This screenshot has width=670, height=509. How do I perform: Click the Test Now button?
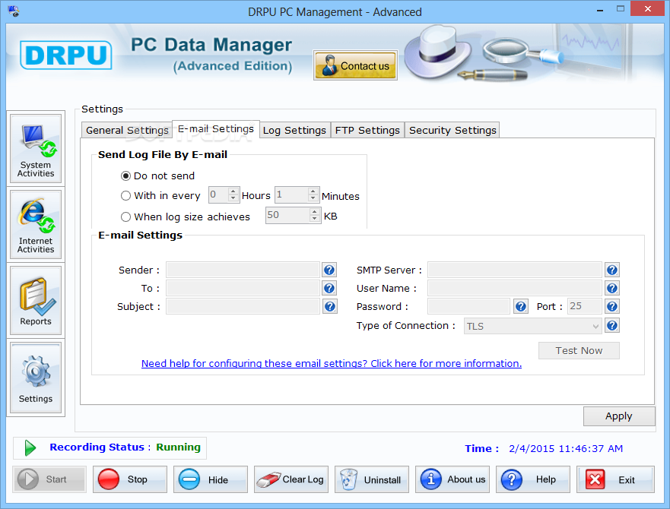579,350
